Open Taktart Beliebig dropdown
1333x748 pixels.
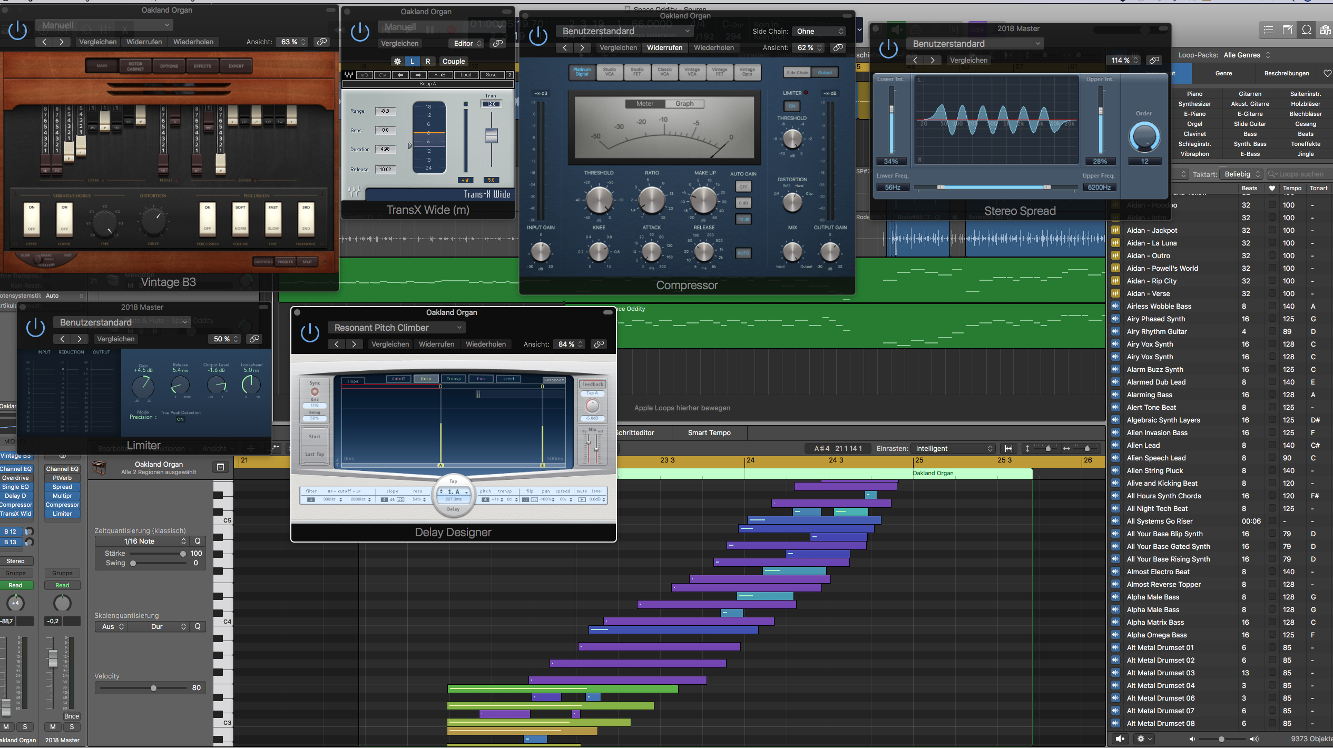click(x=1242, y=174)
